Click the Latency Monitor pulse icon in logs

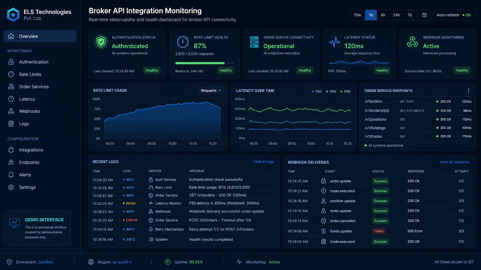point(151,203)
